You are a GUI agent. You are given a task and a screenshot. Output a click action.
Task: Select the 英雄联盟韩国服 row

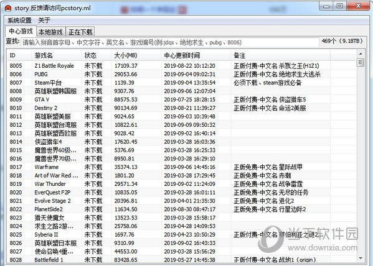click(x=182, y=91)
